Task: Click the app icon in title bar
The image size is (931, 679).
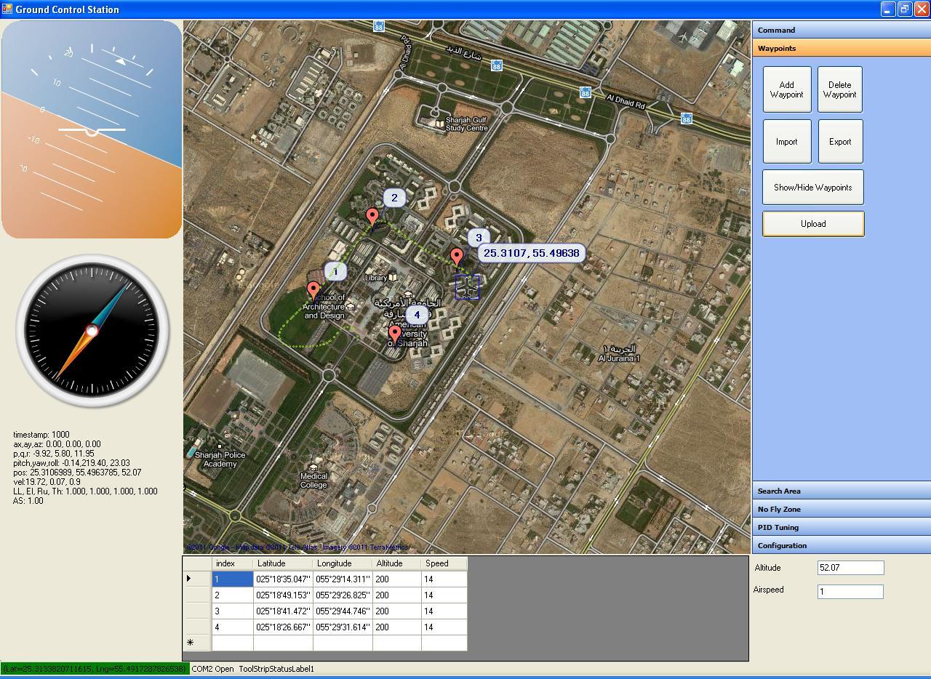Action: click(x=7, y=9)
